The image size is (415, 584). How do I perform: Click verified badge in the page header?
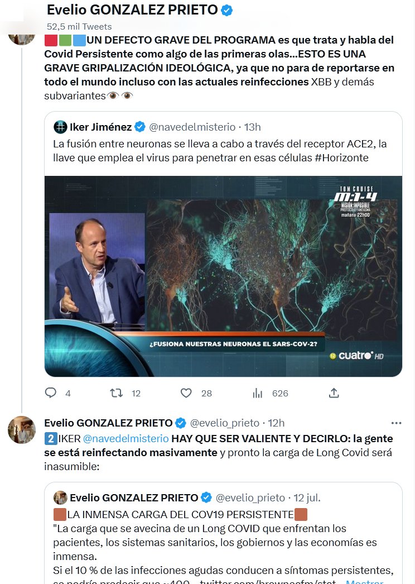click(x=227, y=10)
